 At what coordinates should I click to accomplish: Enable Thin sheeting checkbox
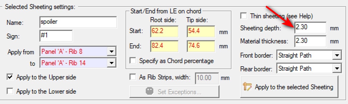click(243, 16)
